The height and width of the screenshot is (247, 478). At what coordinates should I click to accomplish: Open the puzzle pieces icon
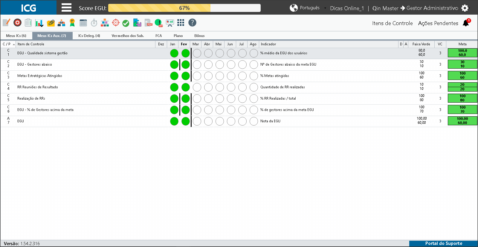pos(137,23)
